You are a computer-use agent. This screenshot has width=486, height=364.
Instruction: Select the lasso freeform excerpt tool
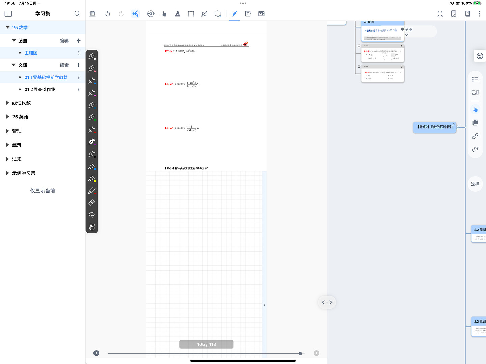[205, 13]
